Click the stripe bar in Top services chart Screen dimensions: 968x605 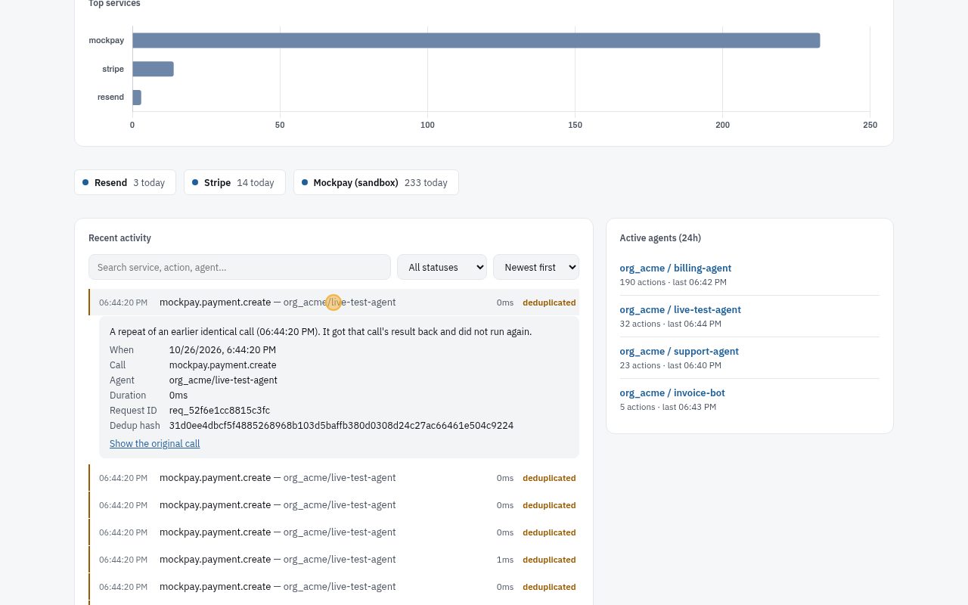point(154,69)
